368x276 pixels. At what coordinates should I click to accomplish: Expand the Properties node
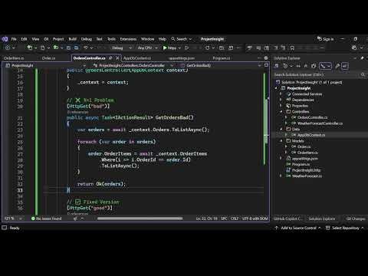pyautogui.click(x=281, y=106)
